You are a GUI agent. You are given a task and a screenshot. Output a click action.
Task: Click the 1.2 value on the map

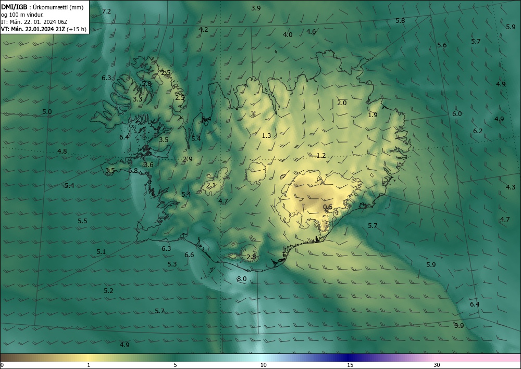[321, 155]
